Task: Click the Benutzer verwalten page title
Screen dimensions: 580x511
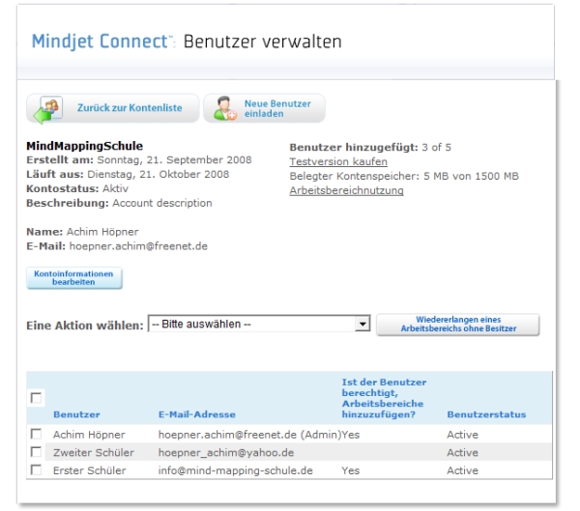Action: click(263, 42)
